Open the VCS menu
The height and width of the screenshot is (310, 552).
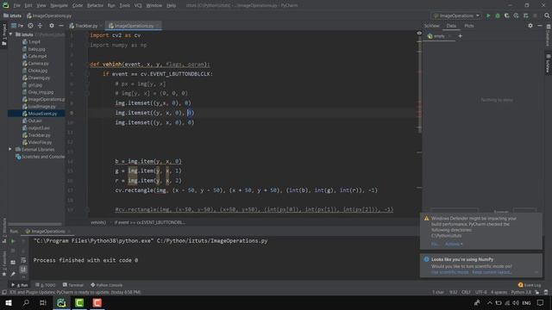[x=138, y=5]
